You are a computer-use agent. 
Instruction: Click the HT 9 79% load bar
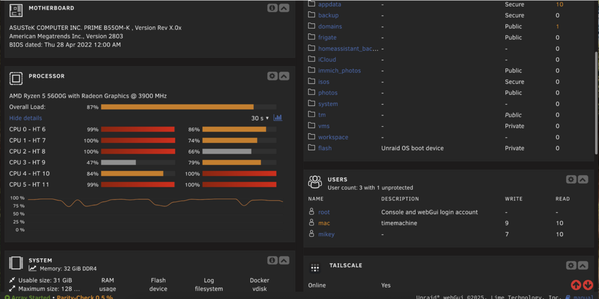click(240, 163)
